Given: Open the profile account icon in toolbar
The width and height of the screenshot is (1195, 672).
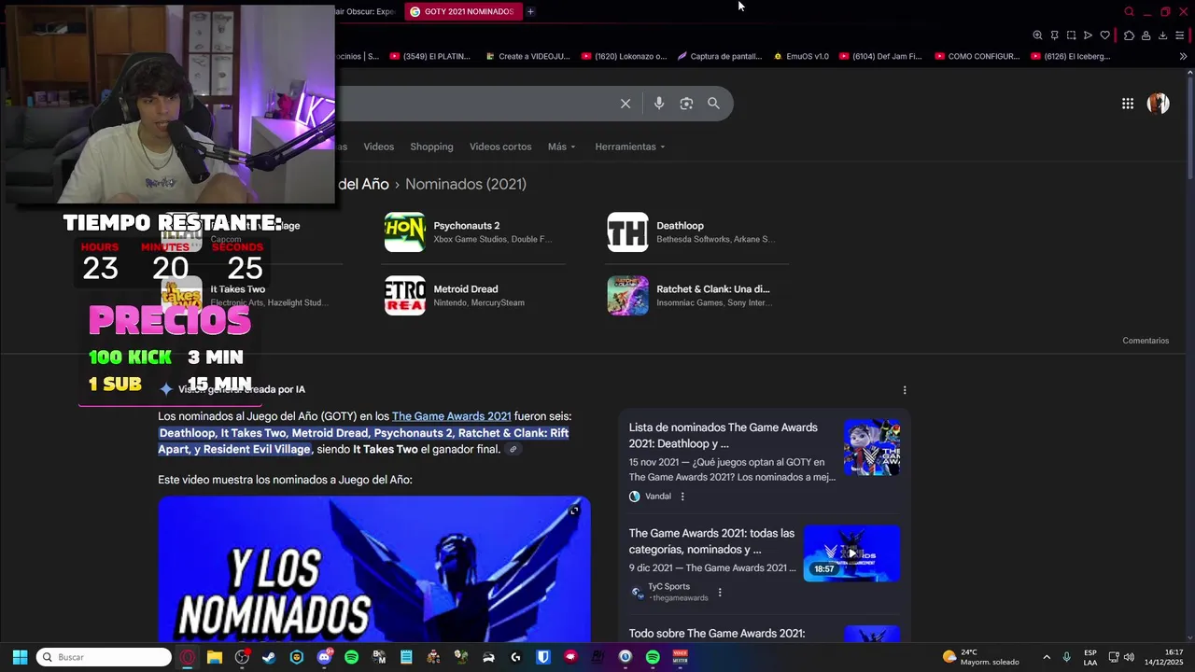Looking at the screenshot, I should point(1146,35).
